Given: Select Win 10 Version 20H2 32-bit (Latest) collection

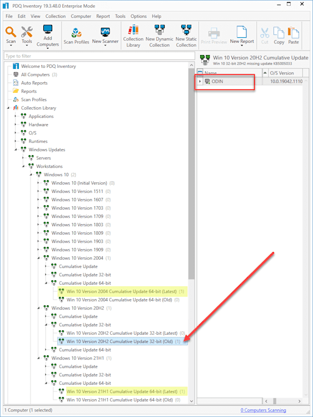Looking at the screenshot, I should pyautogui.click(x=122, y=333).
